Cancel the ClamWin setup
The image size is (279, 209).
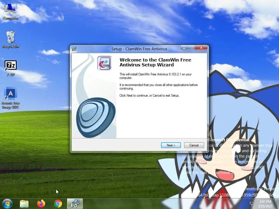pos(194,145)
